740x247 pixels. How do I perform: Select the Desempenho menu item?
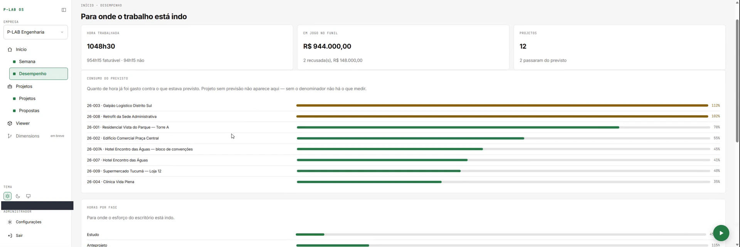pyautogui.click(x=39, y=74)
